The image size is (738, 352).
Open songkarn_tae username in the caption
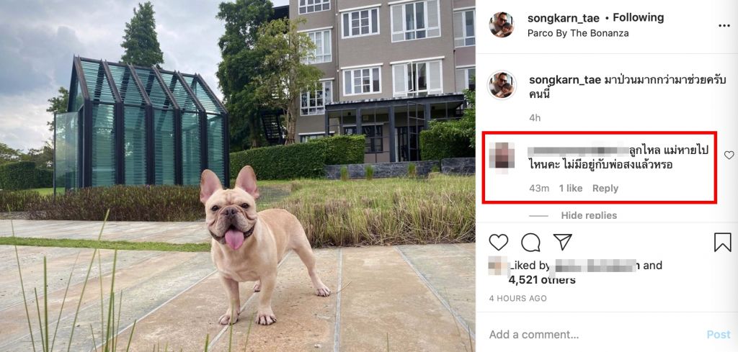click(x=565, y=80)
